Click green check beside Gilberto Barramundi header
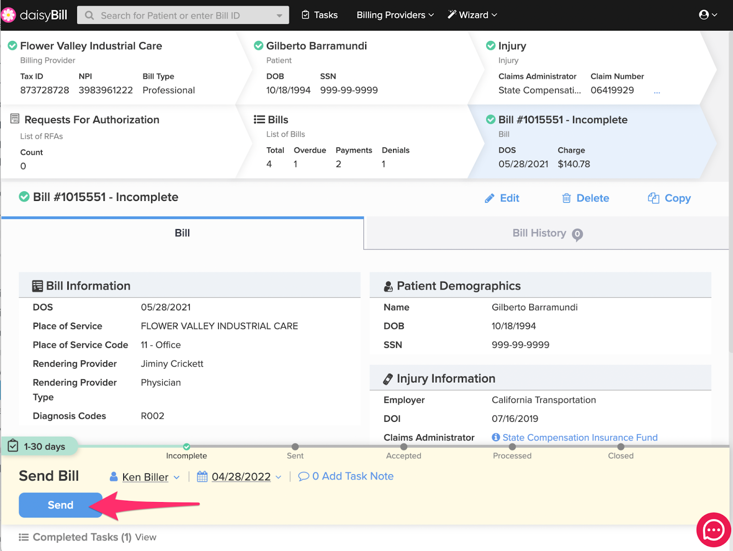Screen dimensions: 733x551 click(x=258, y=46)
